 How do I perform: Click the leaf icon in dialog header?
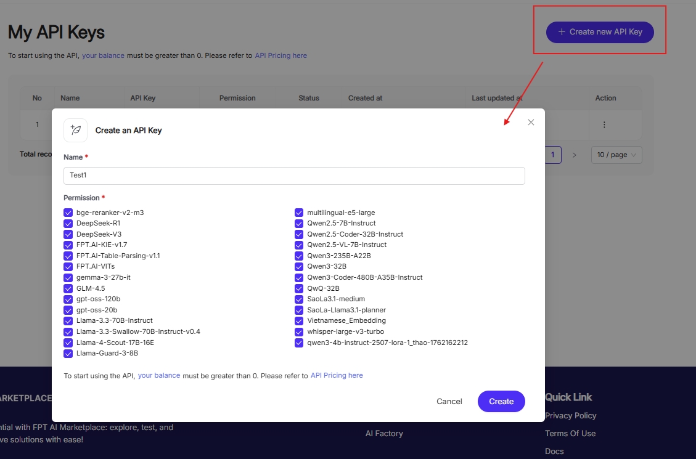coord(76,130)
